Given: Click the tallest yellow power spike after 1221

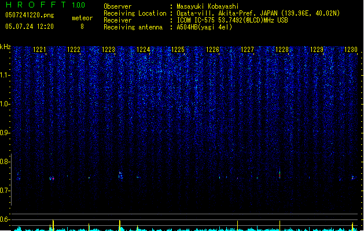Looking at the screenshot, I should pos(53,225).
